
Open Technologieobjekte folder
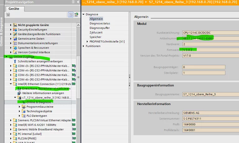pyautogui.click(x=39, y=111)
